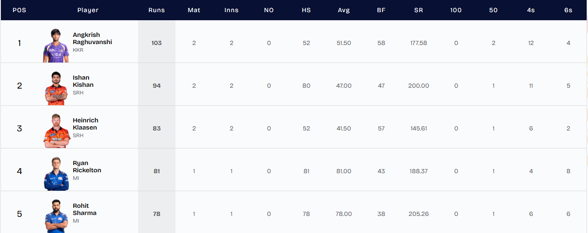
Task: Open Rohit Sharma's profile name
Action: click(85, 209)
